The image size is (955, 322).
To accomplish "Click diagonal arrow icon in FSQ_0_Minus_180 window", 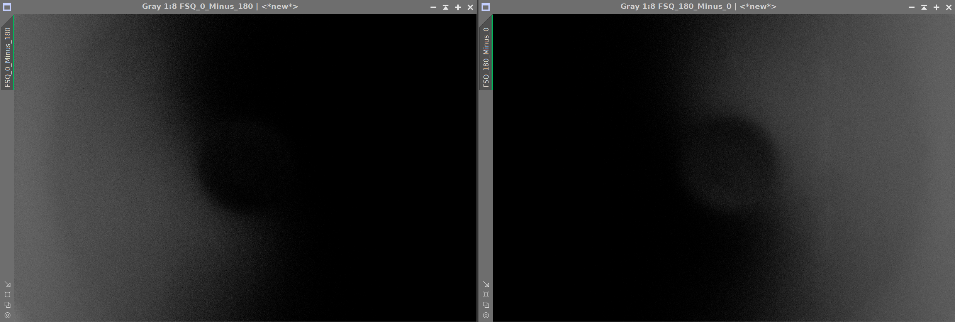I will pos(7,284).
